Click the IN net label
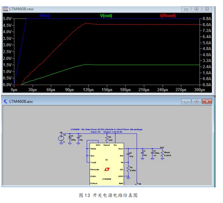The width and height of the screenshot is (223, 203). point(61,132)
